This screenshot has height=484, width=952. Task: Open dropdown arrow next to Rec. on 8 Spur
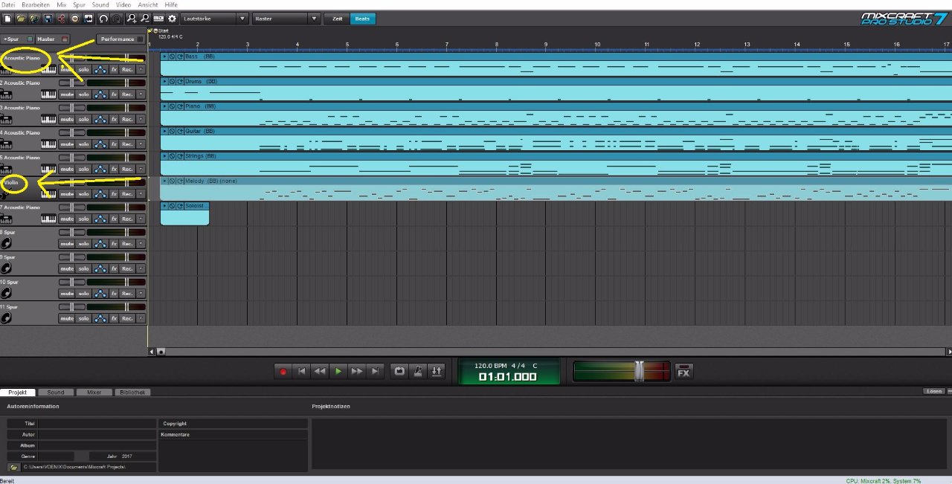point(141,243)
